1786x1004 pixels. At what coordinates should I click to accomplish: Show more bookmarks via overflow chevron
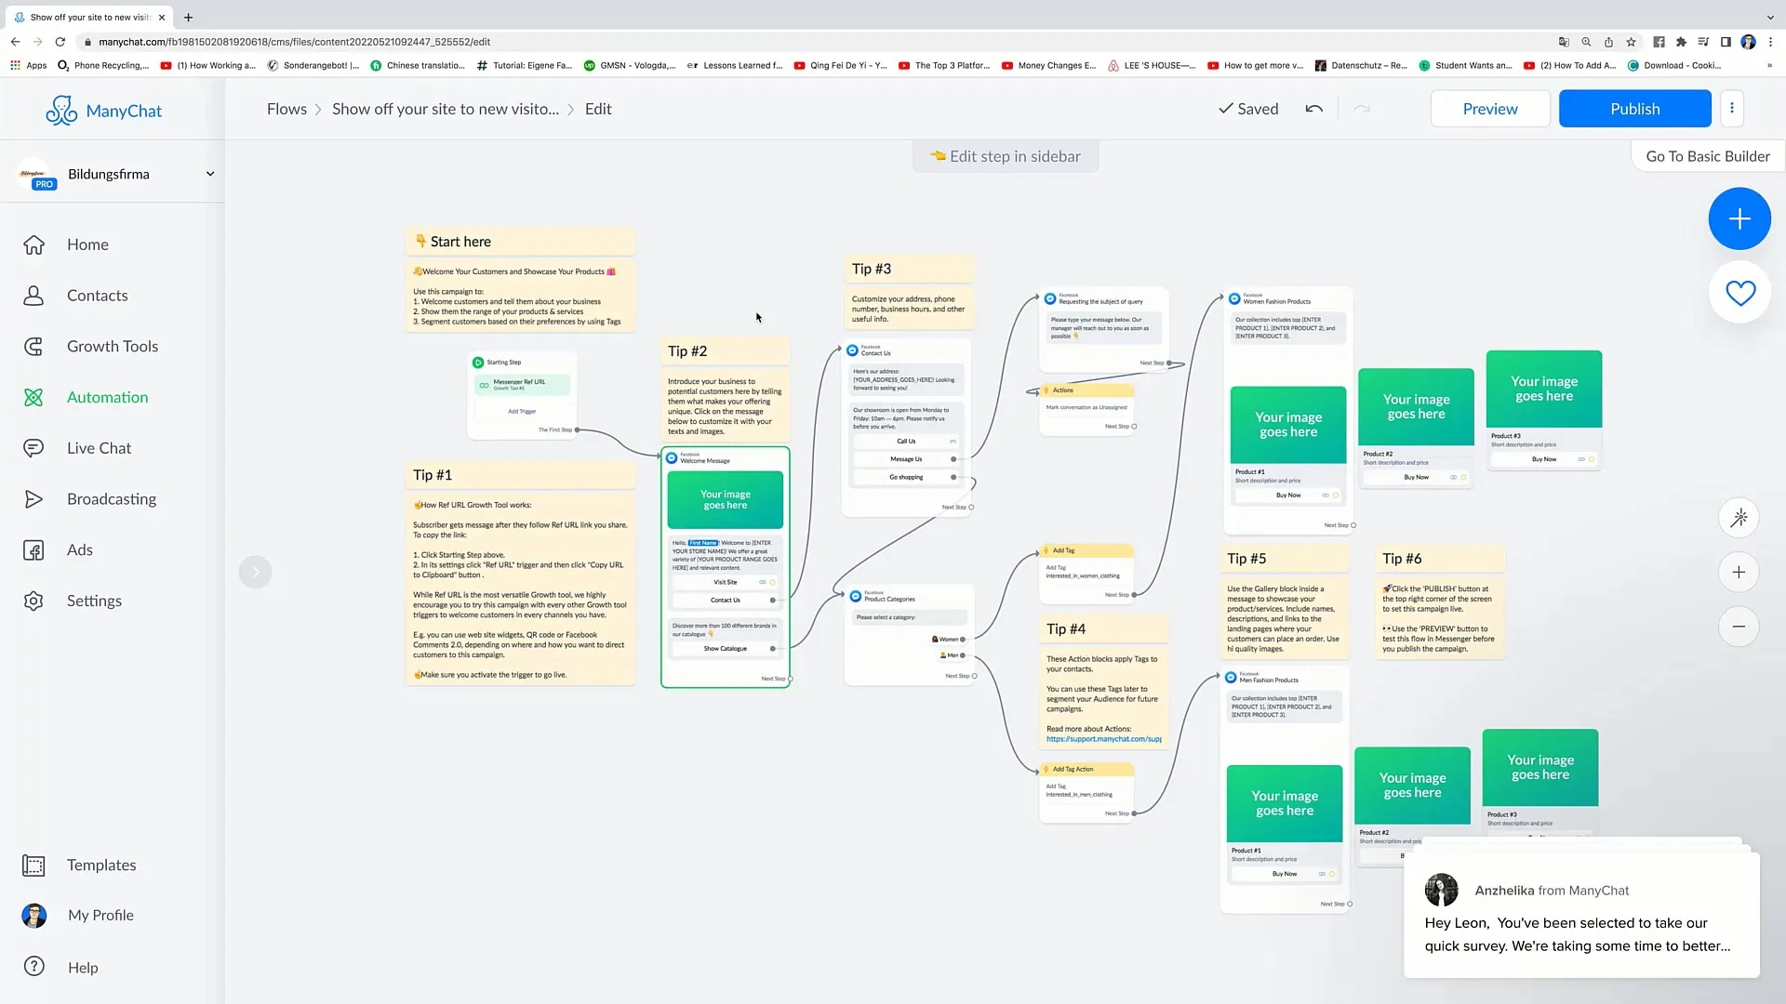click(x=1769, y=66)
